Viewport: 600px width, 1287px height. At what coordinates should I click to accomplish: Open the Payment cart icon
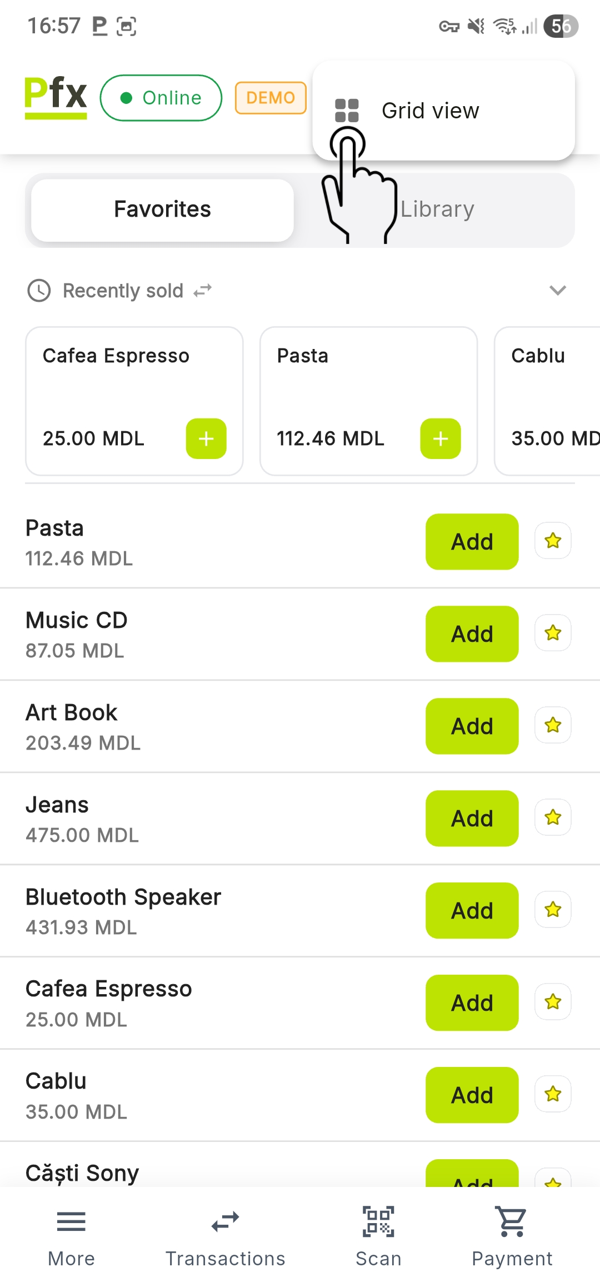pos(512,1221)
